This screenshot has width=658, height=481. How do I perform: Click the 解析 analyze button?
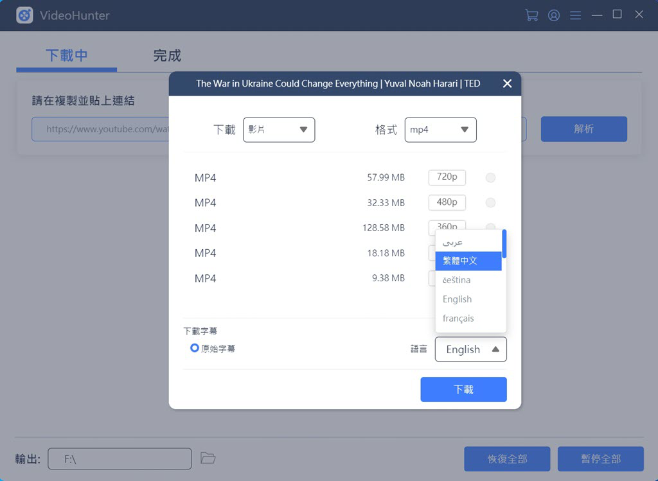(583, 128)
